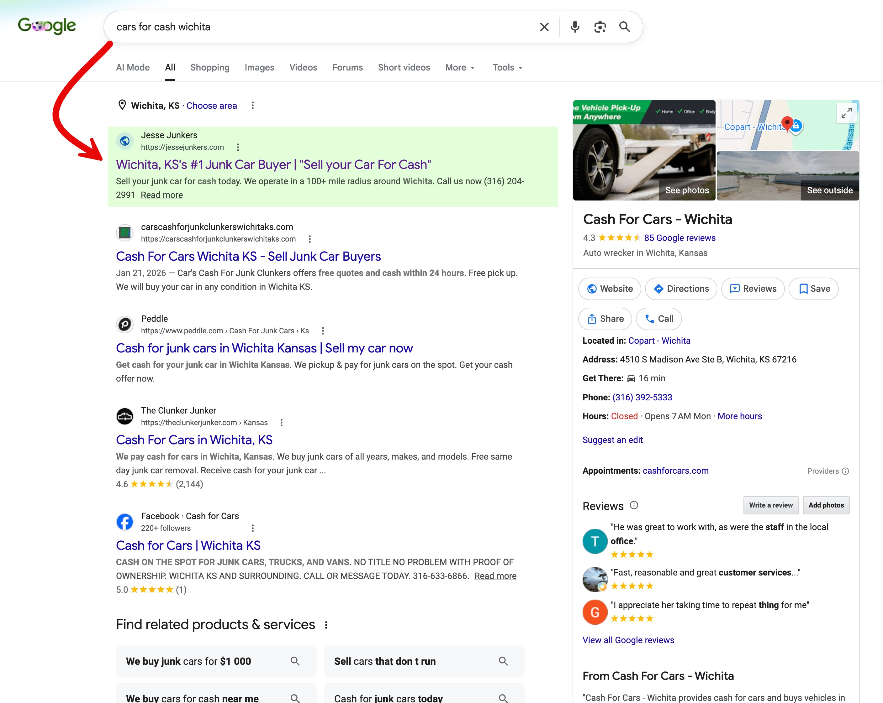Click the Directions button

(681, 289)
